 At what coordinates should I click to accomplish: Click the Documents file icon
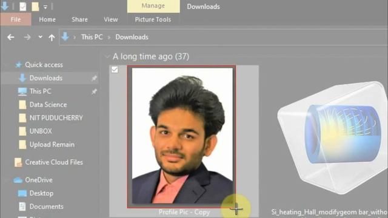[x=22, y=206]
